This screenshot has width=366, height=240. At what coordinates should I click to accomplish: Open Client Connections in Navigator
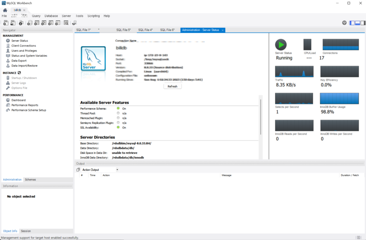pyautogui.click(x=24, y=45)
